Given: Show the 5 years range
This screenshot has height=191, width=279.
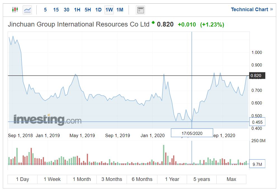Looking at the screenshot, I should coord(202,179).
